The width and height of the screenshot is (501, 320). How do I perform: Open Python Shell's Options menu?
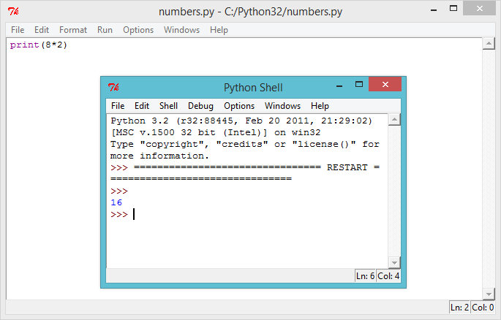click(x=239, y=106)
